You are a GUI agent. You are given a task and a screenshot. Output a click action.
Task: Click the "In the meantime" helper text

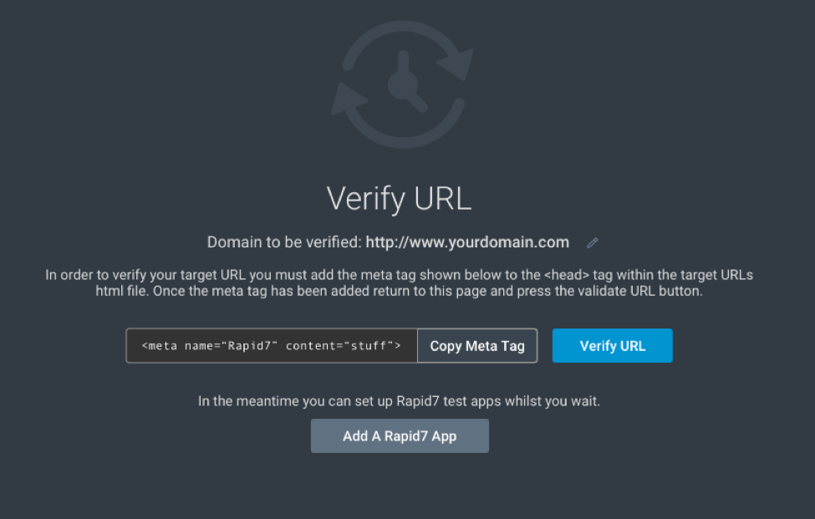tap(400, 401)
